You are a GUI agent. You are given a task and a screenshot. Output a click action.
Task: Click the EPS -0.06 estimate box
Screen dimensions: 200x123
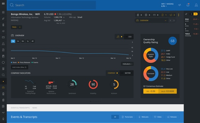click(x=151, y=91)
